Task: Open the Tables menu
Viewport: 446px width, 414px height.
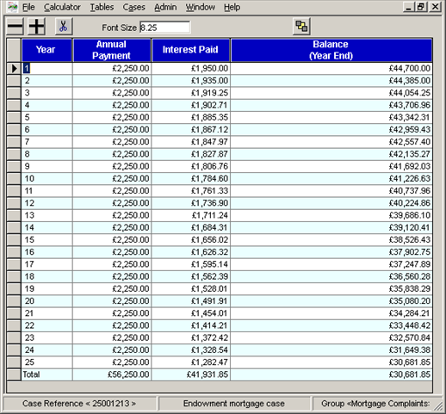Action: 102,7
